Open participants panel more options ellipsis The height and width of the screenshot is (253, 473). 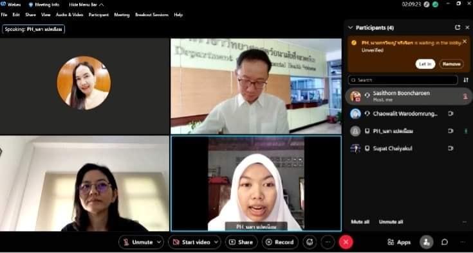click(x=464, y=222)
